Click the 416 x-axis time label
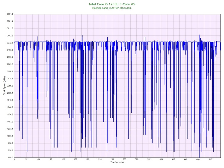224x168 pixels. click(174, 159)
